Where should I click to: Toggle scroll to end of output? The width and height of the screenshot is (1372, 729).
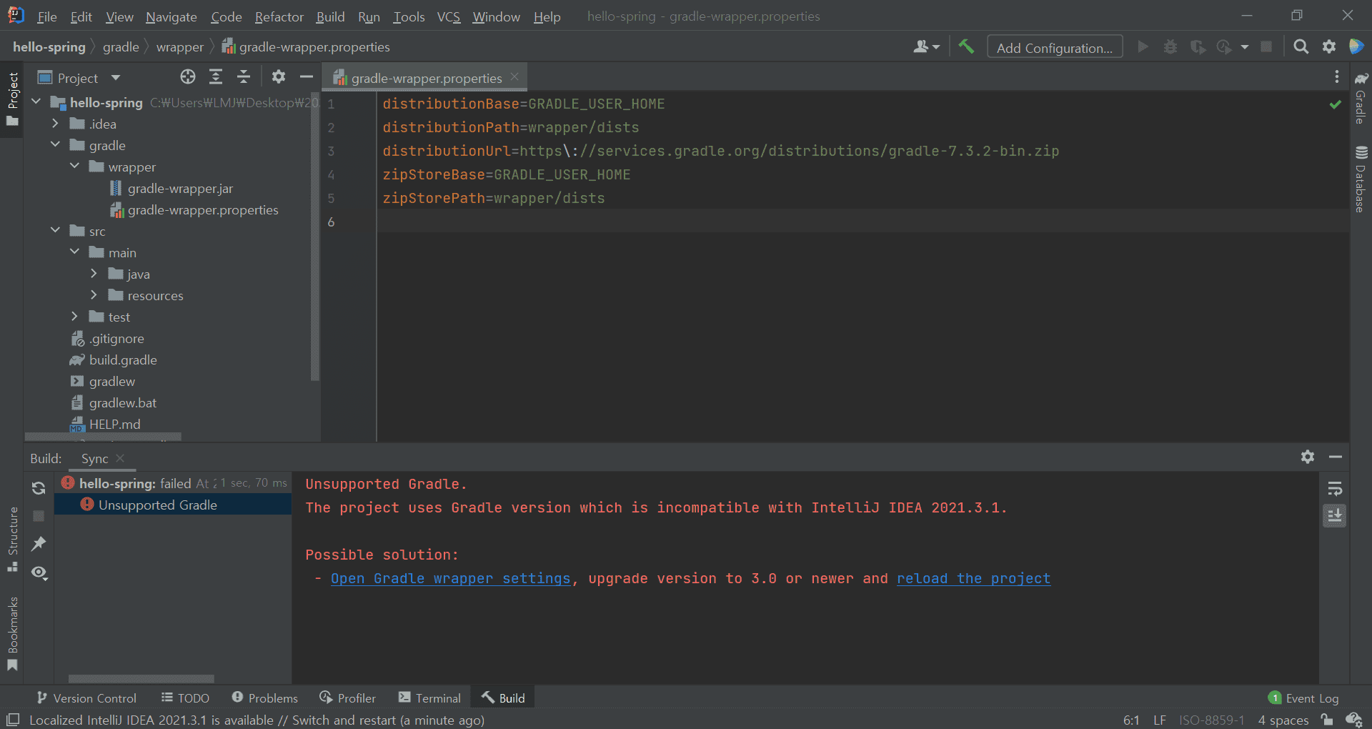[x=1334, y=515]
